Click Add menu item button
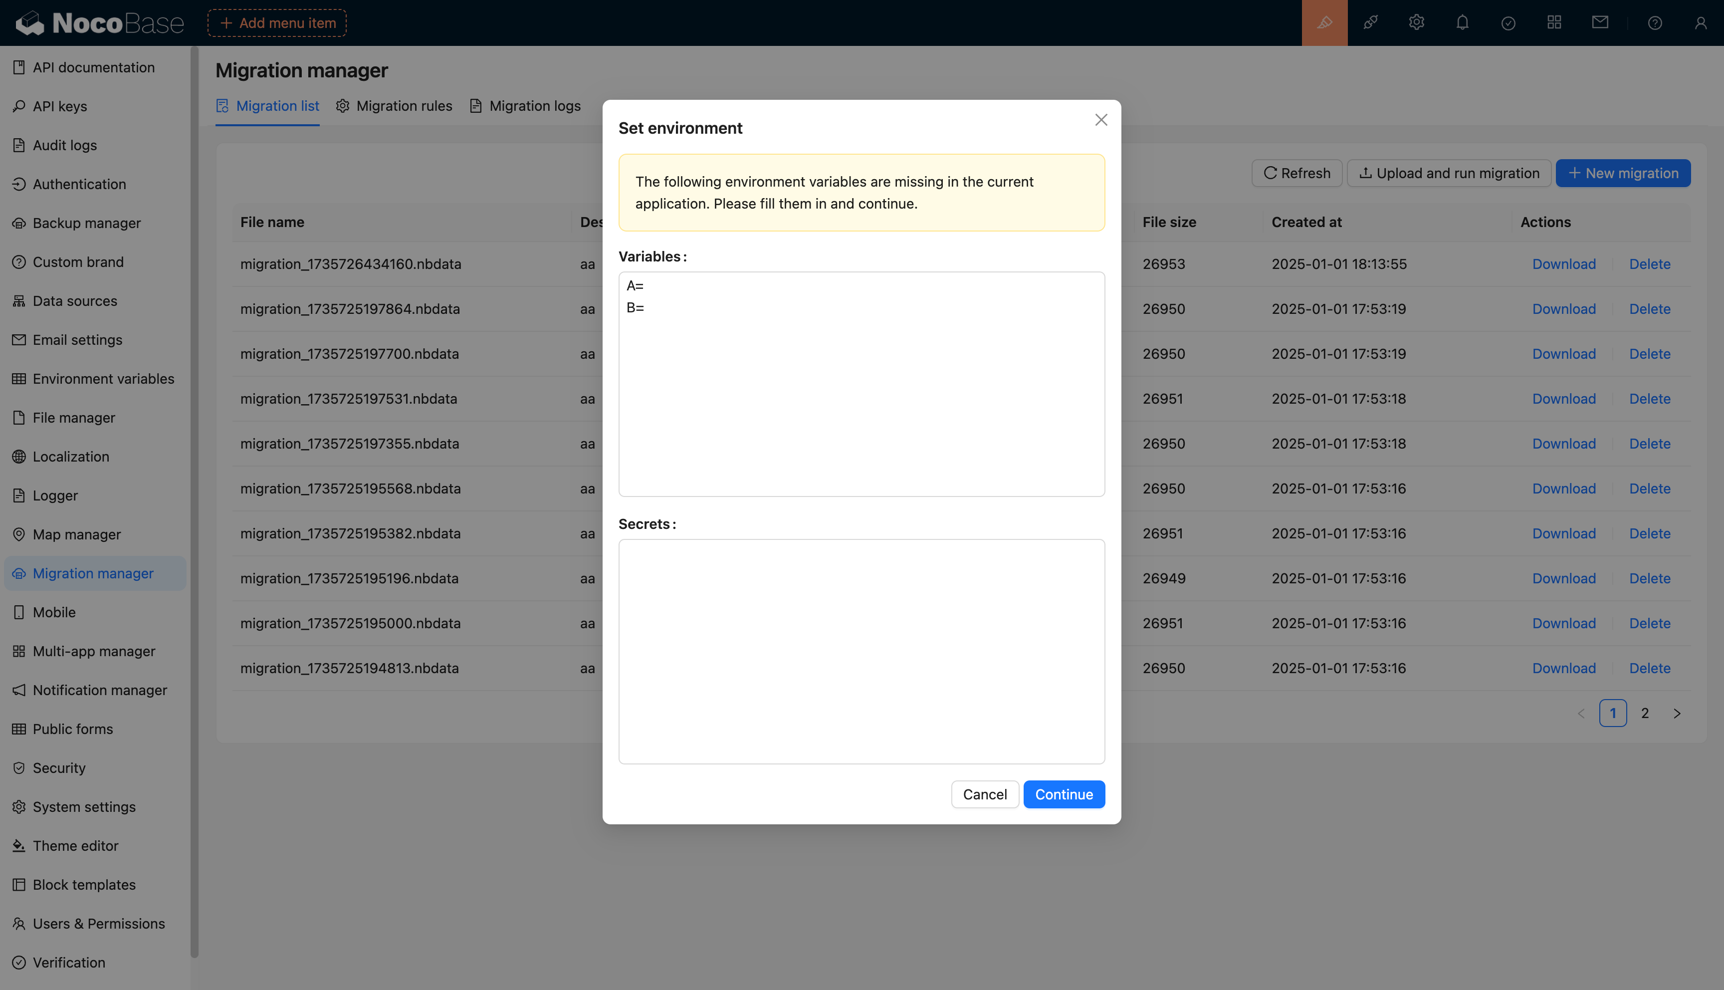Image resolution: width=1724 pixels, height=990 pixels. pos(277,23)
